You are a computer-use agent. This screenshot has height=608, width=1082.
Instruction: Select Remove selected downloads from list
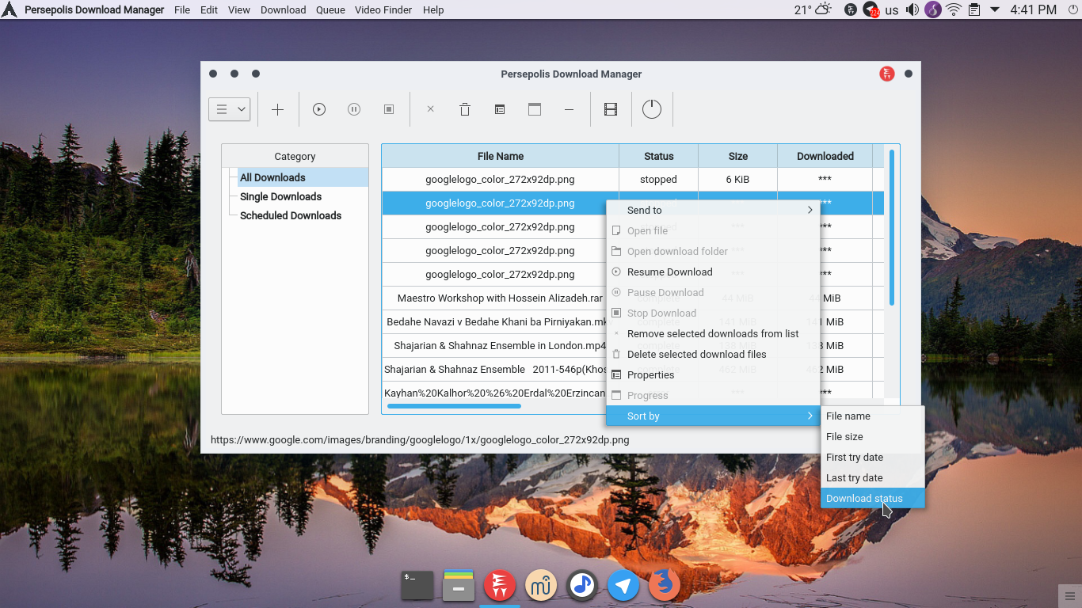[713, 333]
